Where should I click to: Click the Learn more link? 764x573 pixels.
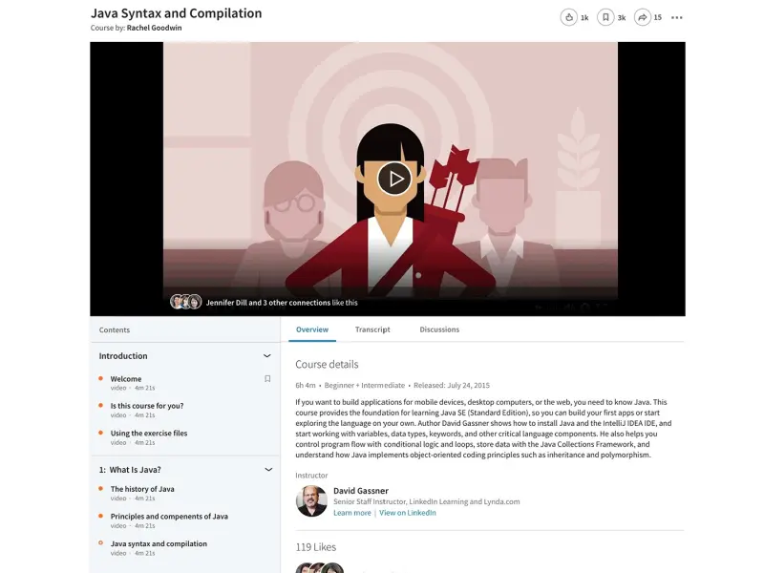[352, 513]
